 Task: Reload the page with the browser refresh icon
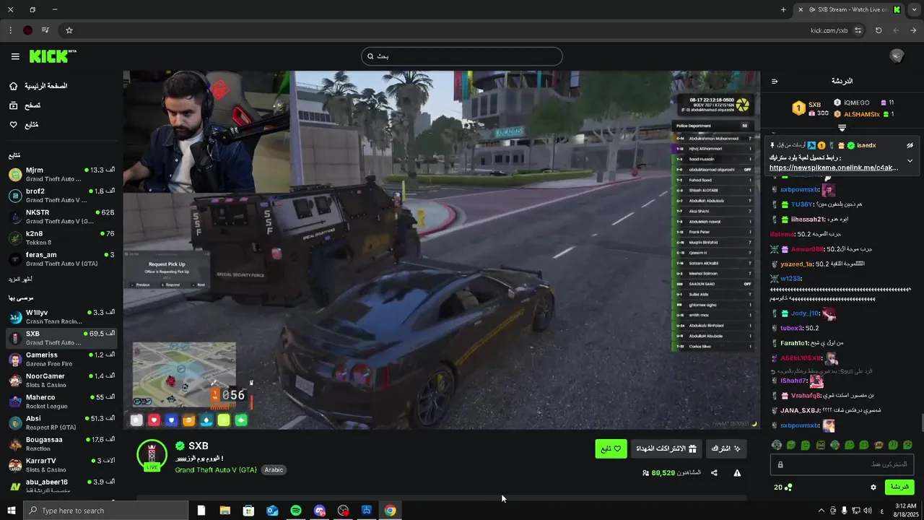pyautogui.click(x=879, y=30)
